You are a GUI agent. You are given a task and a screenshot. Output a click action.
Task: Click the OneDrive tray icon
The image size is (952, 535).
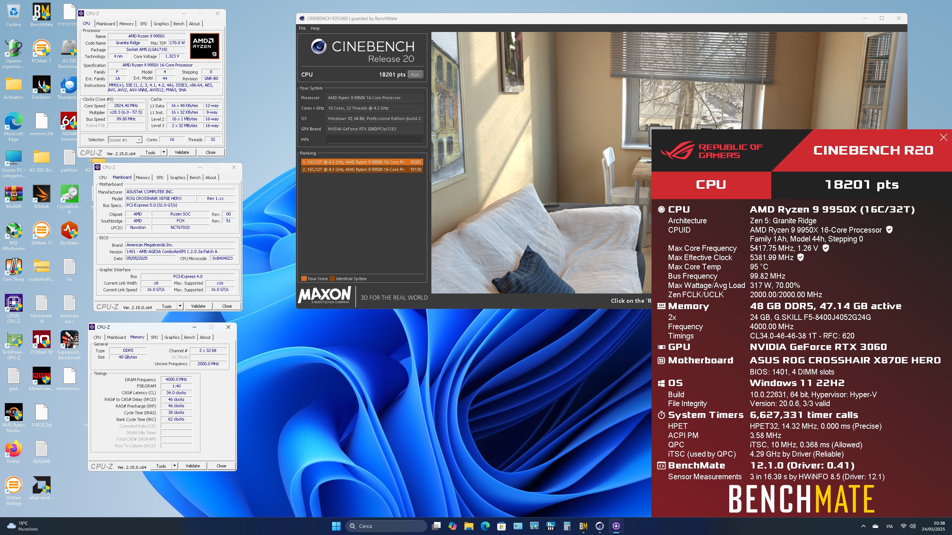tap(875, 526)
